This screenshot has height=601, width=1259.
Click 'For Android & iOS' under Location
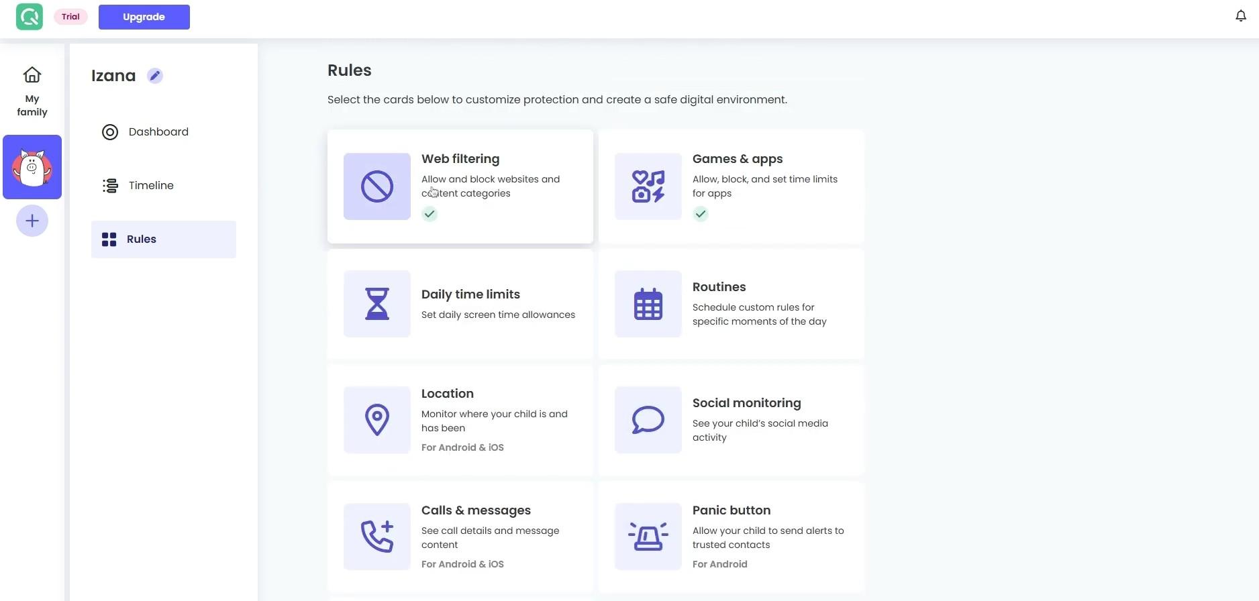[462, 447]
